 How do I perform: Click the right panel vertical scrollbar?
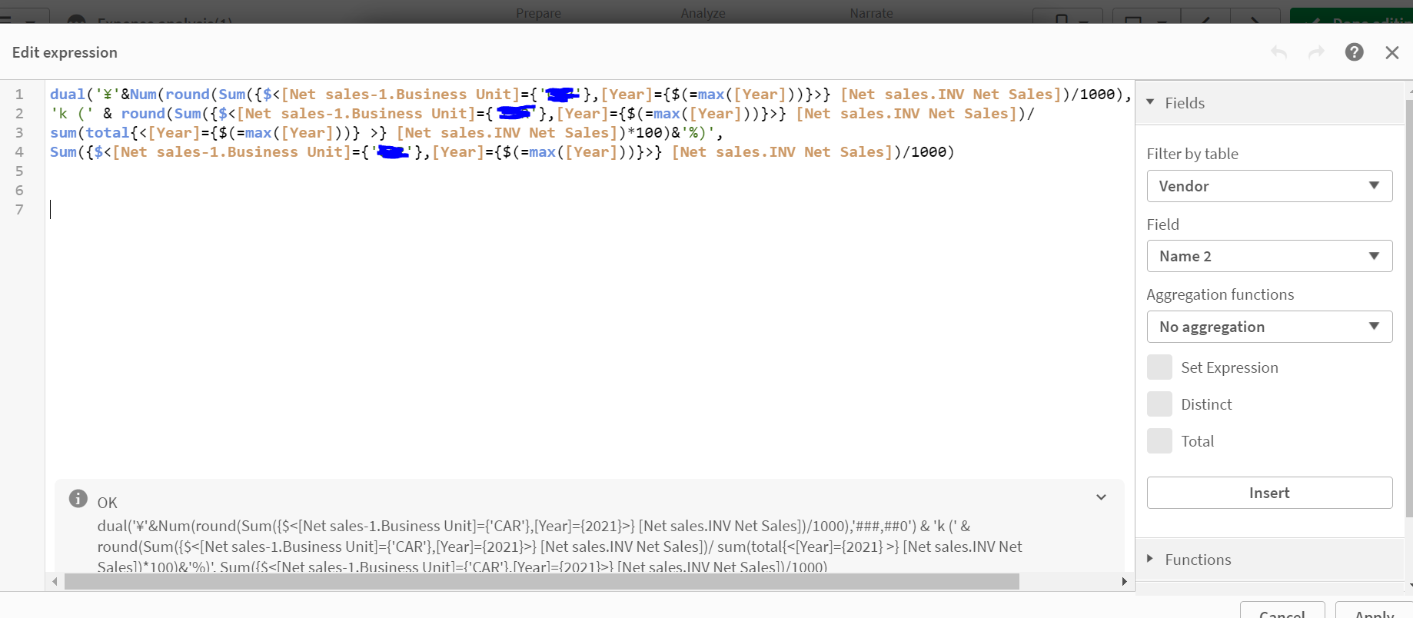coord(1408,307)
